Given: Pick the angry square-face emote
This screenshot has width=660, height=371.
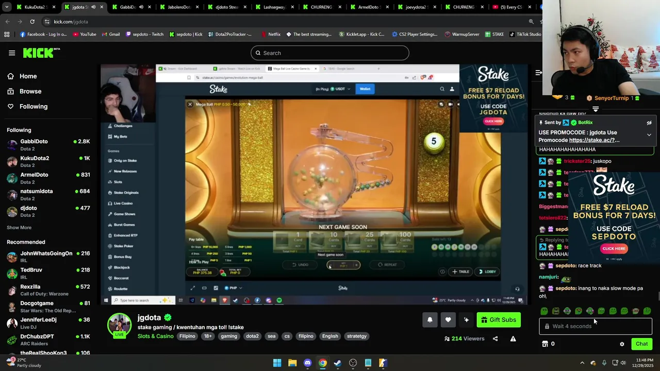Looking at the screenshot, I should [x=555, y=311].
